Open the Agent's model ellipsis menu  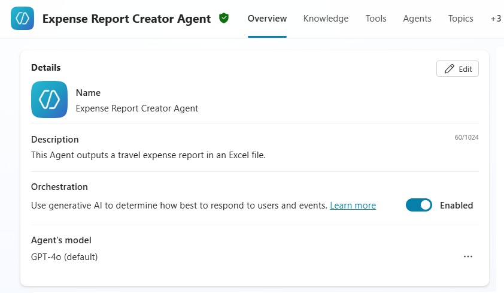click(467, 256)
